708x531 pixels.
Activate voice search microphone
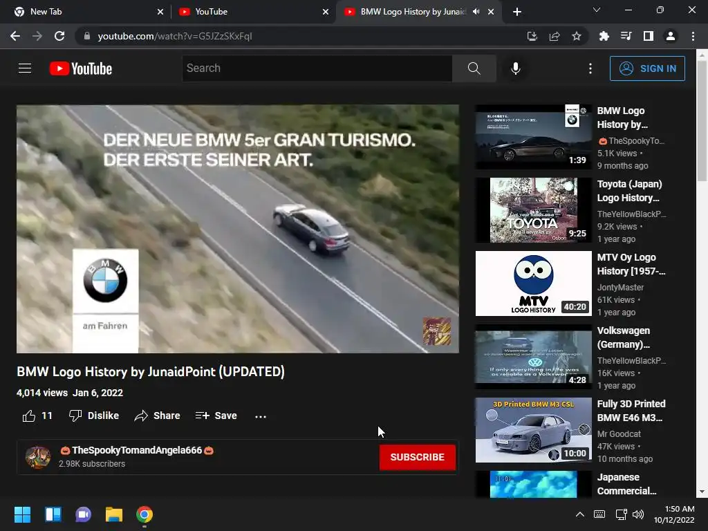tap(516, 68)
